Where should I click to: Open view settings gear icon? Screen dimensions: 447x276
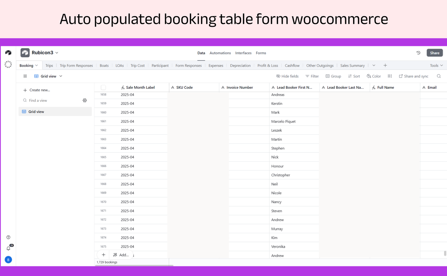point(85,100)
